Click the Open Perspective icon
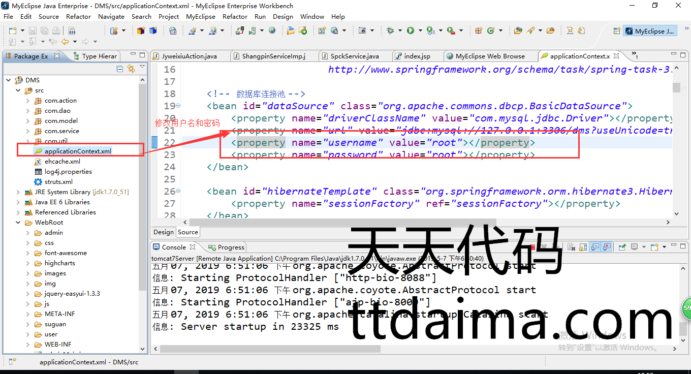 [x=616, y=31]
